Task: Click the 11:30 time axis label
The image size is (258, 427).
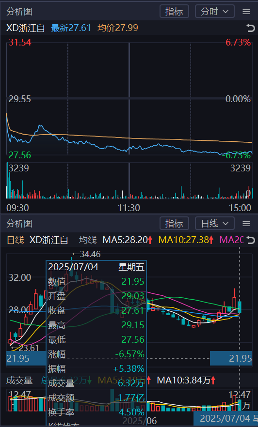Action: pyautogui.click(x=129, y=208)
